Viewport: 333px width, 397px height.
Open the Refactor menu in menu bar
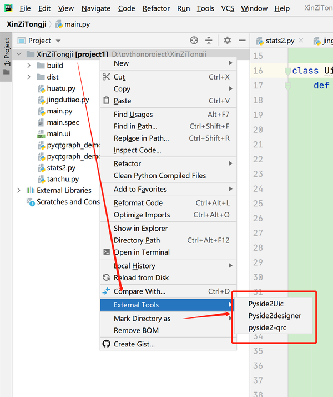(x=156, y=8)
